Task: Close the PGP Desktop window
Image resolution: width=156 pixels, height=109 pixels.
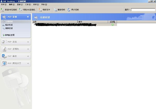Action: [x=154, y=1]
